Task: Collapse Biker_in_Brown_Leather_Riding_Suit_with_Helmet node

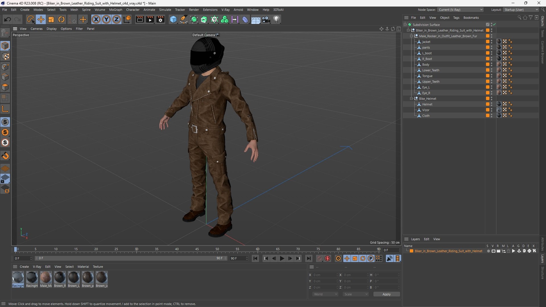Action: (408, 30)
